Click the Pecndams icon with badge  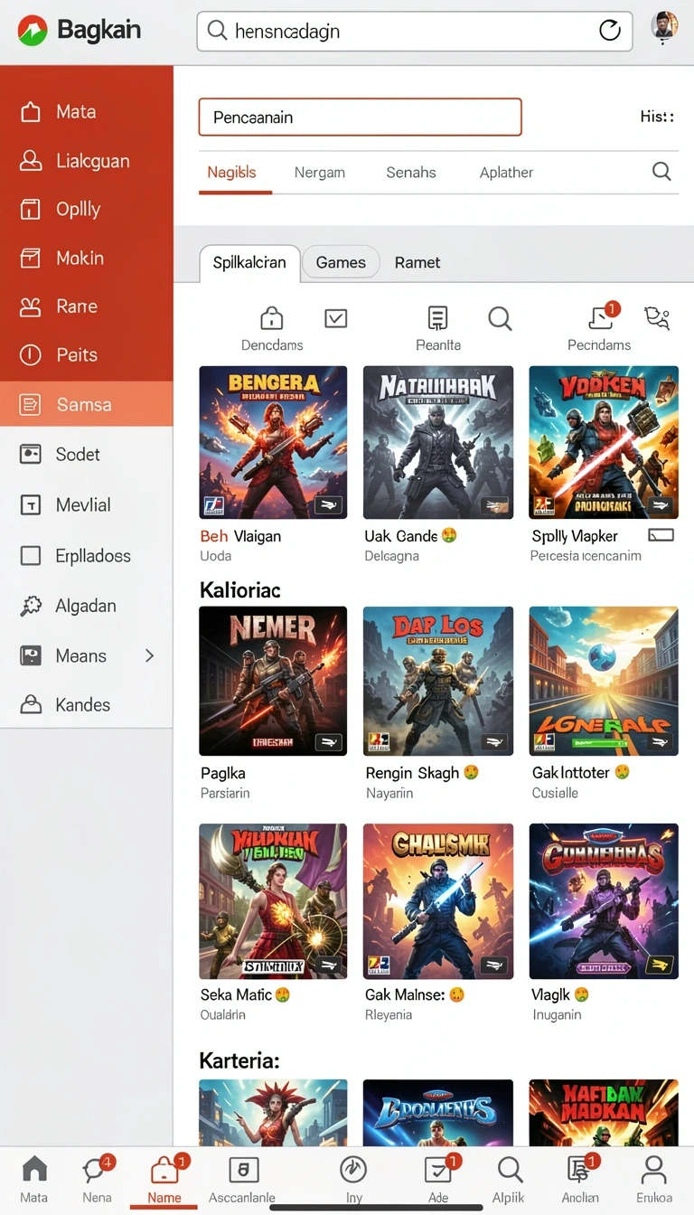click(x=601, y=317)
